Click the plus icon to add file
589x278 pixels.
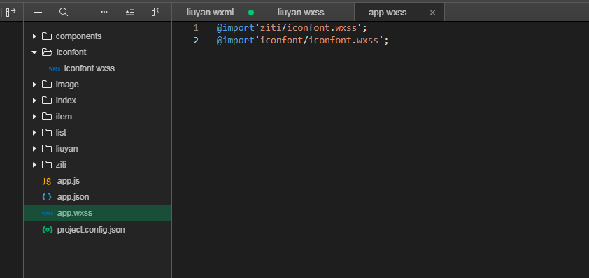[38, 13]
